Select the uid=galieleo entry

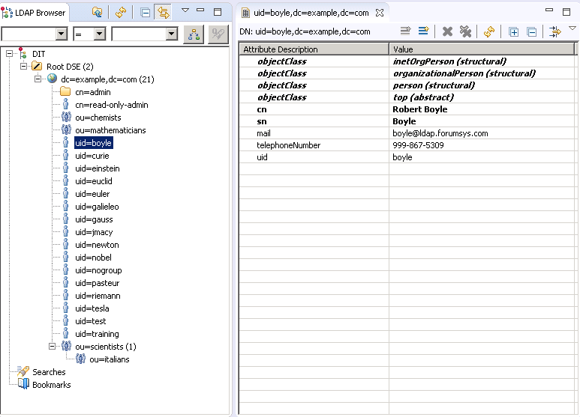click(97, 207)
